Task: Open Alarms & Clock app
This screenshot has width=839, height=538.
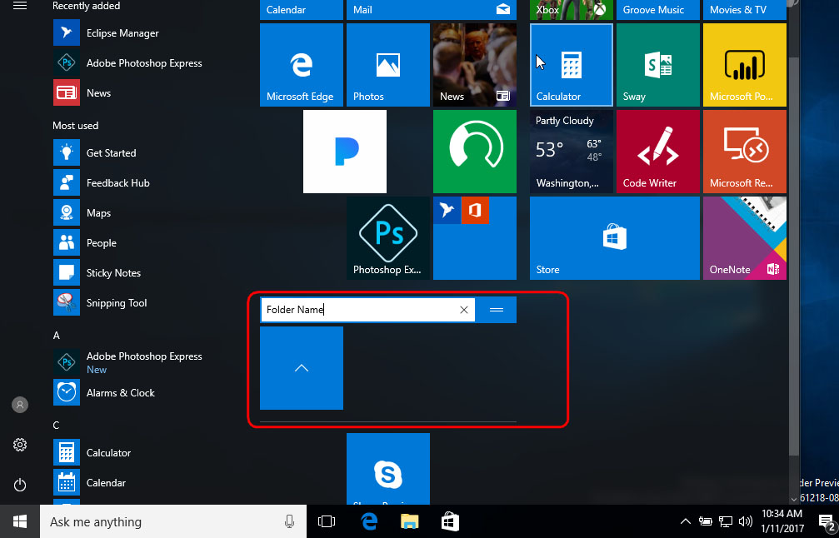Action: pyautogui.click(x=104, y=392)
